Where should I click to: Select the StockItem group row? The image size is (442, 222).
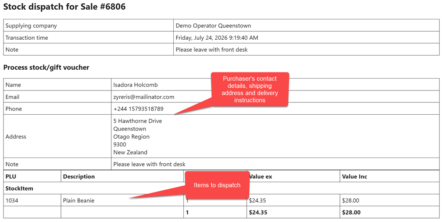(221, 188)
